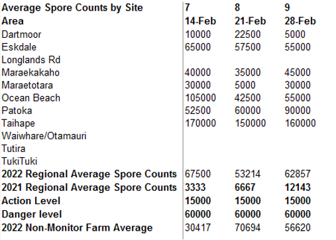Click the Dartmoor row label
The width and height of the screenshot is (336, 240).
21,34
